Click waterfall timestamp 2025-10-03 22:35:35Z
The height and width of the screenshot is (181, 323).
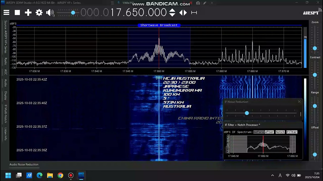click(x=32, y=150)
